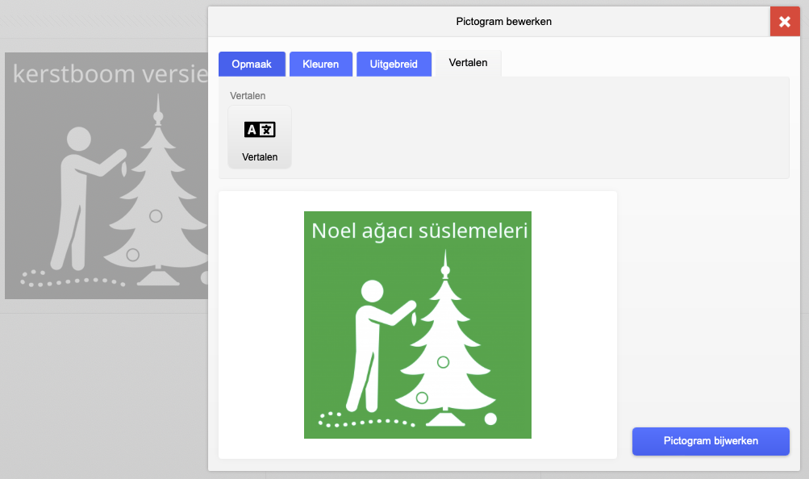
Task: Close the Pictogram bewerken dialog
Action: point(785,22)
